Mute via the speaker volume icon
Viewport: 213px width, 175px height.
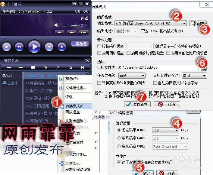tap(57, 25)
